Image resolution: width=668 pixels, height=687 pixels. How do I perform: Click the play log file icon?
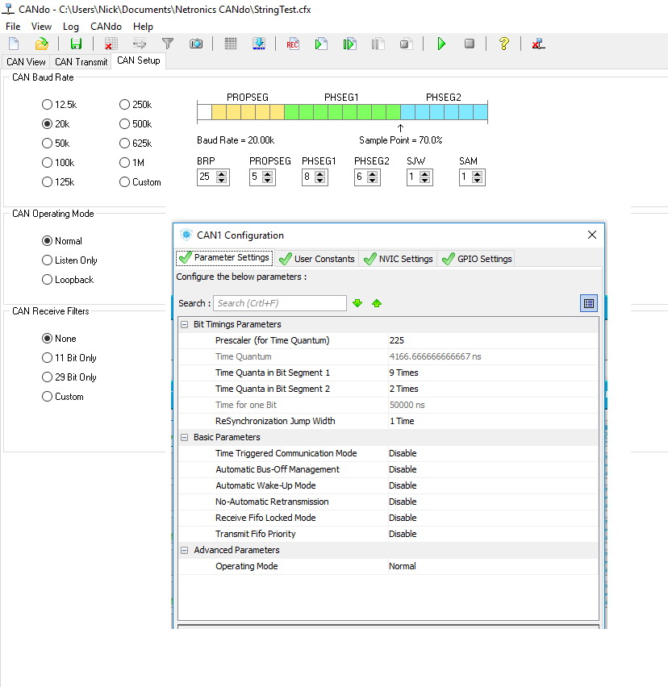[321, 44]
